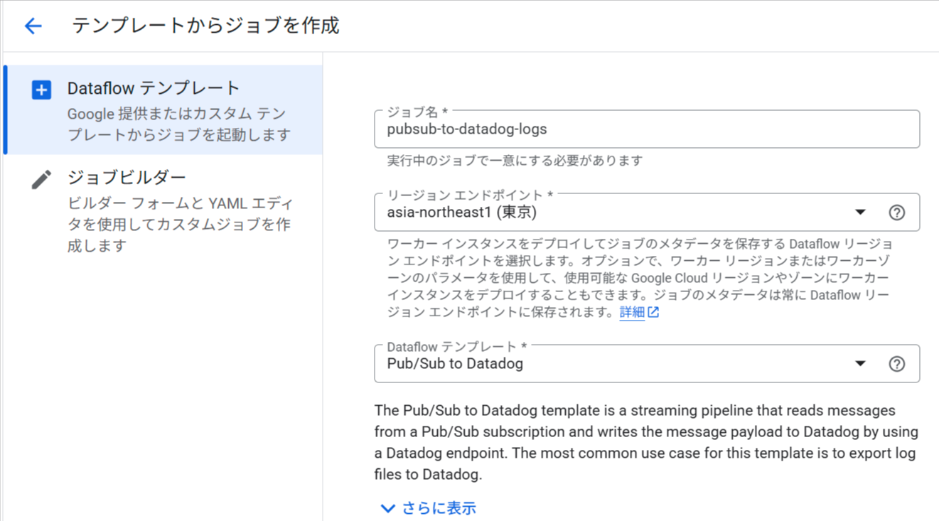This screenshot has height=521, width=939.
Task: Click the Google 提供またはカスタム テンプレート description
Action: (179, 124)
